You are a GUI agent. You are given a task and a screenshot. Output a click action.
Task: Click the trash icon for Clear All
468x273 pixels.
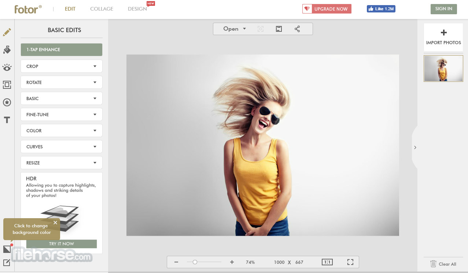[x=433, y=264]
